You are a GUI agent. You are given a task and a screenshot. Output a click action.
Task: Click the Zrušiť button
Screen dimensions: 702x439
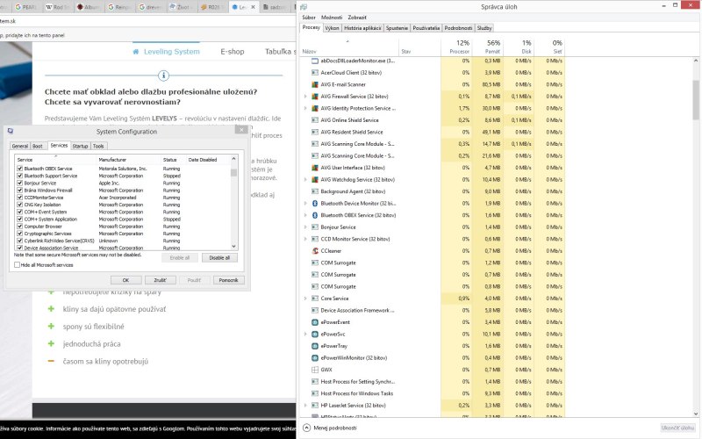pos(161,280)
